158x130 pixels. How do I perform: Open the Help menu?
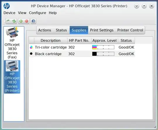53,13
